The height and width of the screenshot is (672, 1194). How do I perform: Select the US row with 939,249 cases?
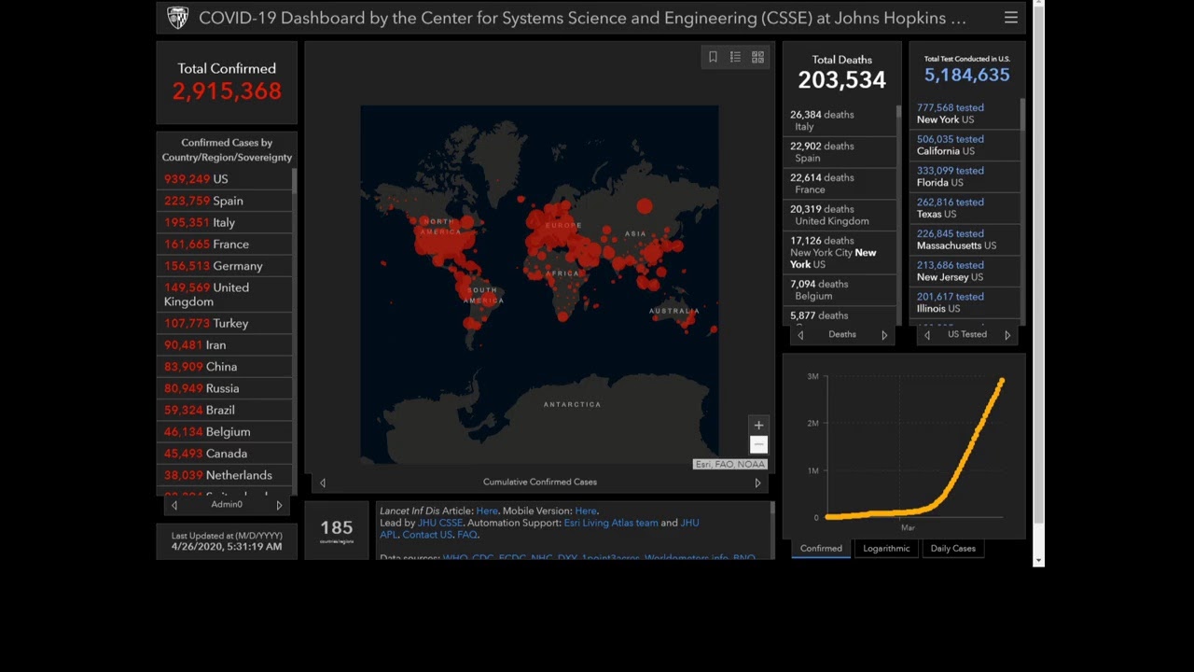pos(224,179)
